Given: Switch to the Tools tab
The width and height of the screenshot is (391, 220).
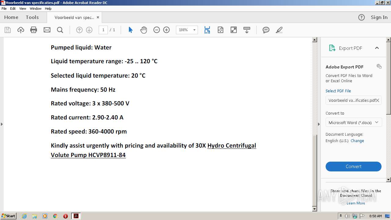Looking at the screenshot, I should click(32, 17).
